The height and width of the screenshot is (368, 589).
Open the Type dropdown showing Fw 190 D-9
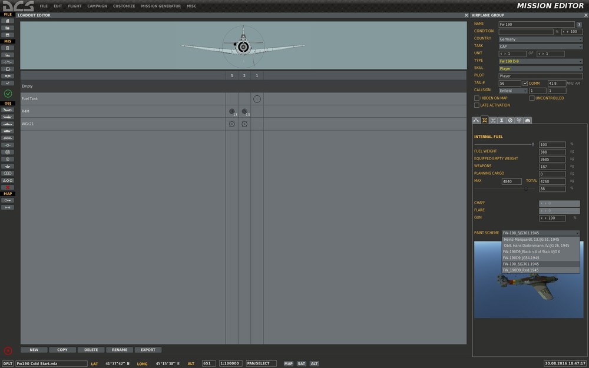point(541,61)
